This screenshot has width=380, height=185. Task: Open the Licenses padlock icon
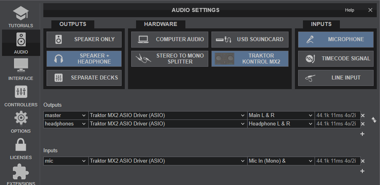pos(20,148)
